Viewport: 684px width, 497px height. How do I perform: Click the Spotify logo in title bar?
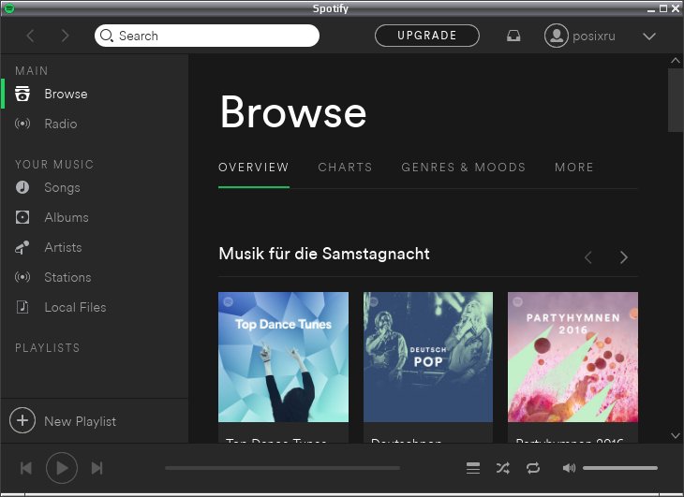(x=8, y=8)
